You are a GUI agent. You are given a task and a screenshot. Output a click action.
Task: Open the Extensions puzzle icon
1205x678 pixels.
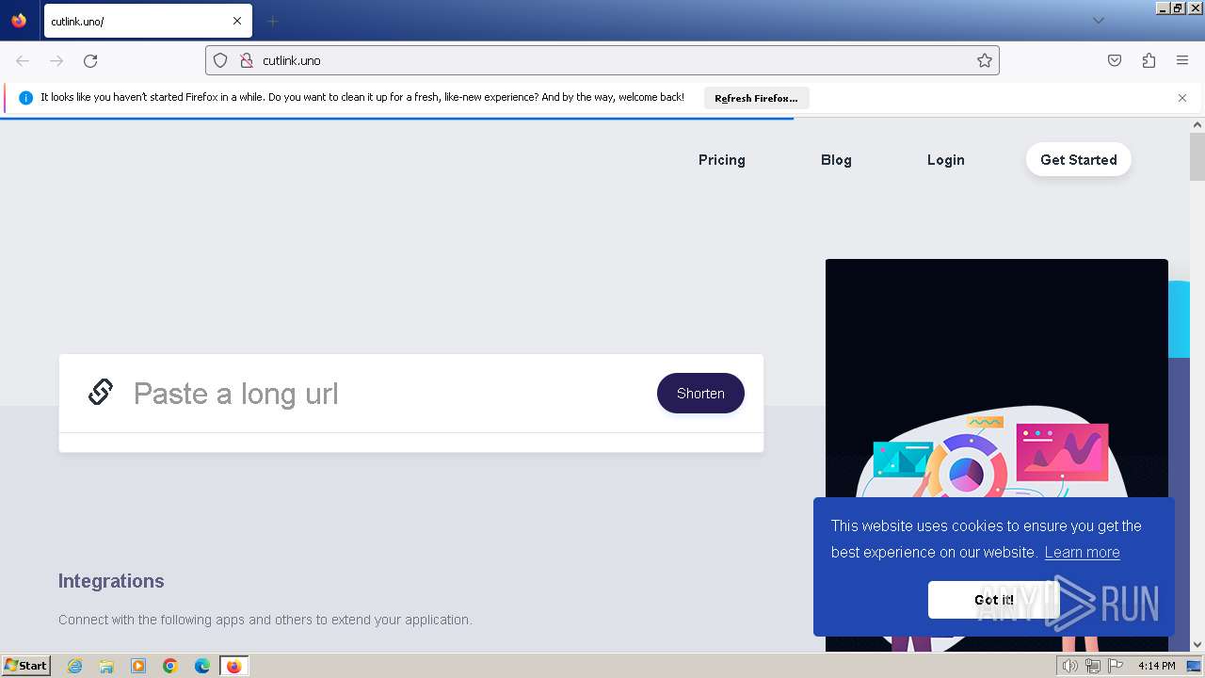(1149, 60)
